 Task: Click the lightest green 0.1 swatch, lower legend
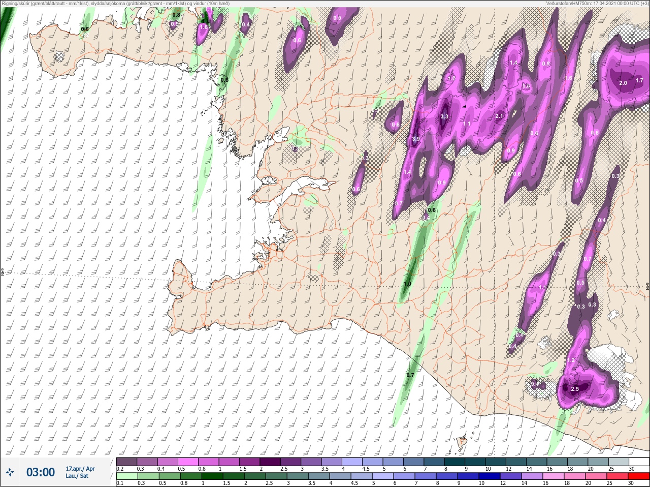pos(126,476)
